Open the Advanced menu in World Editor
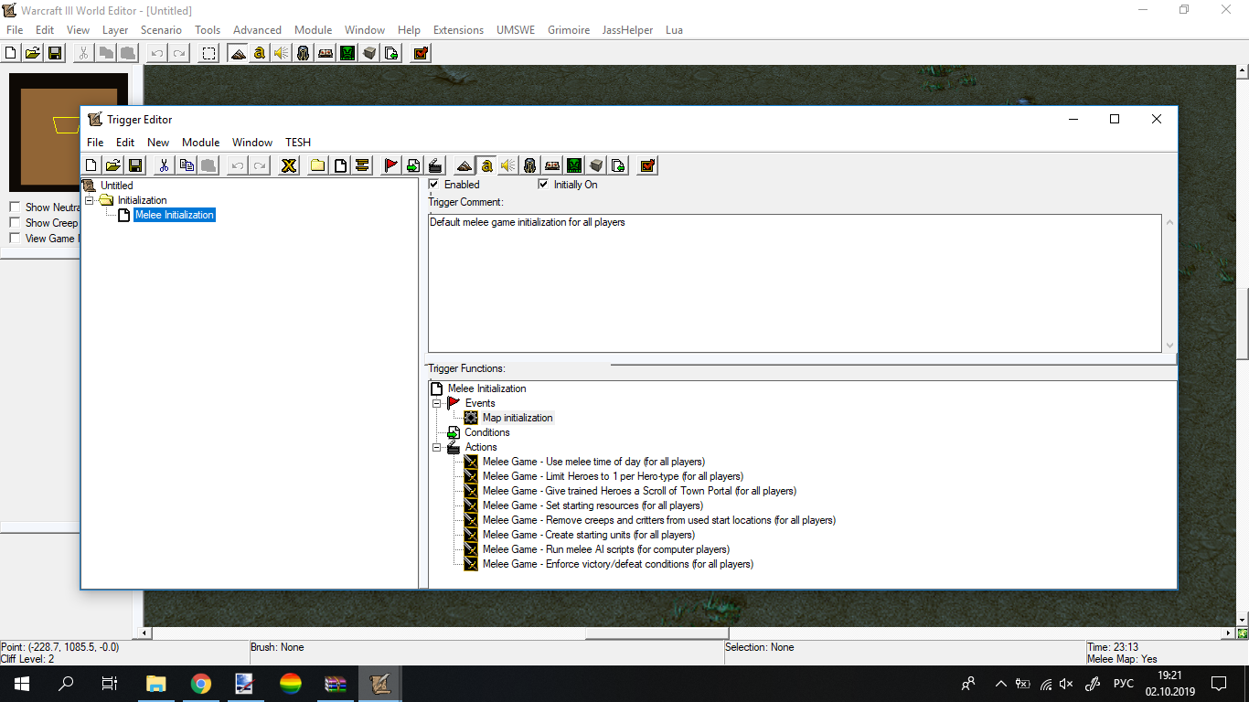1249x702 pixels. (x=257, y=30)
